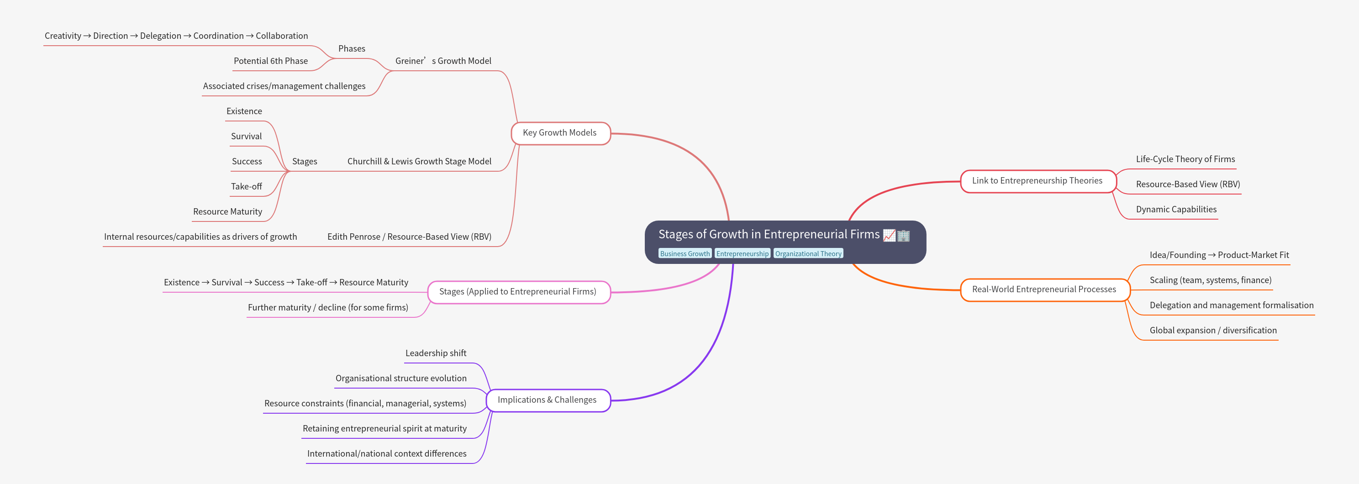Image resolution: width=1359 pixels, height=484 pixels.
Task: Select the Take-off stage leaf
Action: [x=247, y=187]
